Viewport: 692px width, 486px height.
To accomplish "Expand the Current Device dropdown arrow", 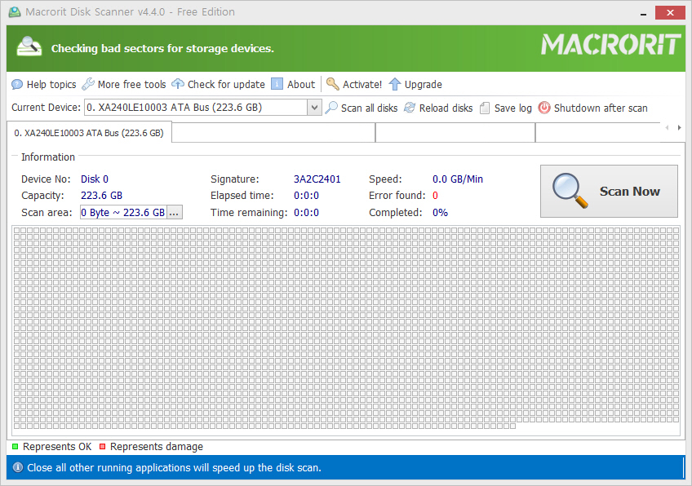I will pyautogui.click(x=314, y=108).
